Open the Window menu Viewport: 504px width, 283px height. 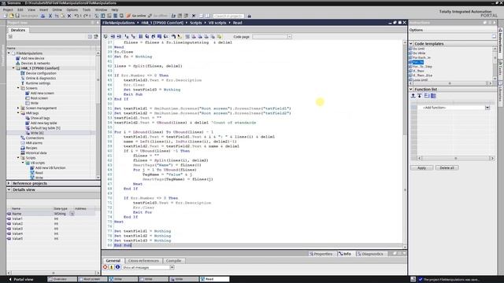[101, 10]
